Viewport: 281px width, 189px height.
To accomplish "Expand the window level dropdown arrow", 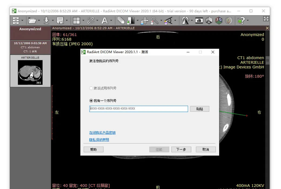I will (138, 21).
